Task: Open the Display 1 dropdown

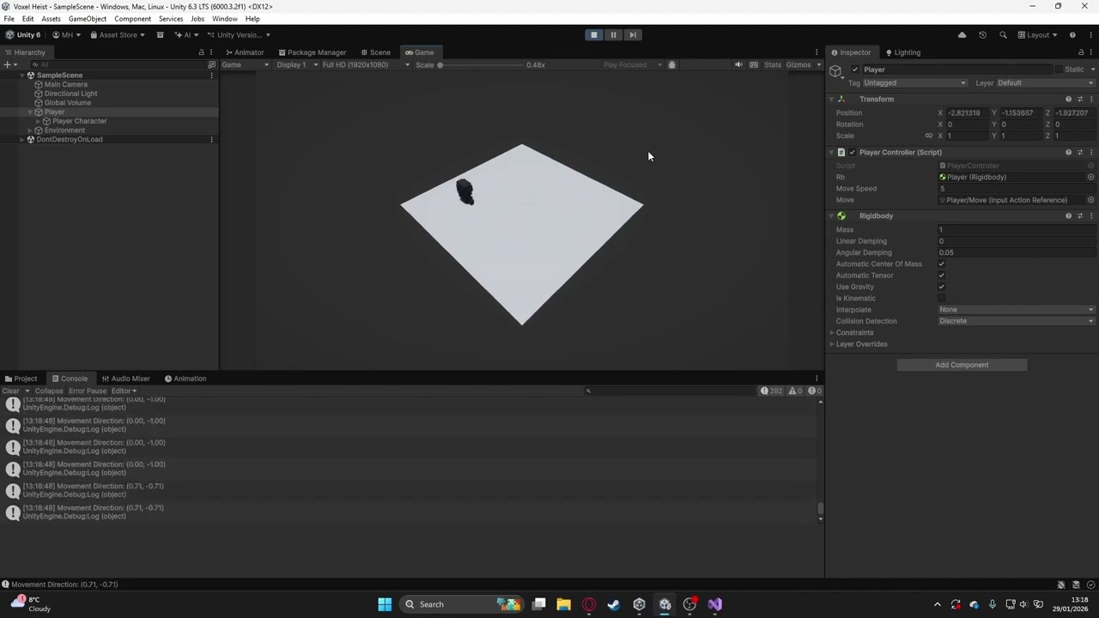Action: pyautogui.click(x=297, y=64)
